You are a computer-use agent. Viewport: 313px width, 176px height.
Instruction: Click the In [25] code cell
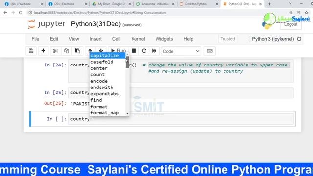pos(181,93)
